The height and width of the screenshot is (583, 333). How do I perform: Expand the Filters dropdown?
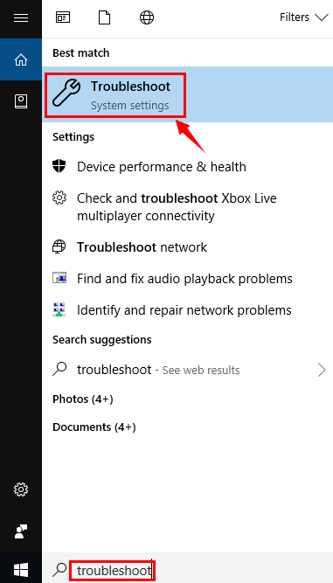[x=304, y=17]
